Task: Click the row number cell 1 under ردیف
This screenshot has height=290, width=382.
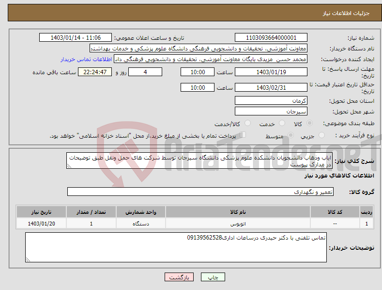Action: (367, 224)
